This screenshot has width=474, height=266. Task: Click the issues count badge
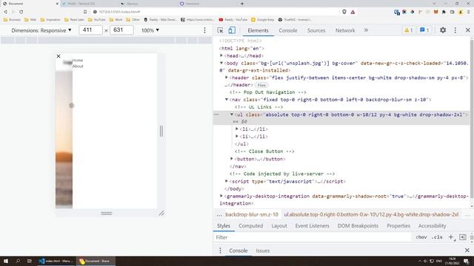coord(424,30)
